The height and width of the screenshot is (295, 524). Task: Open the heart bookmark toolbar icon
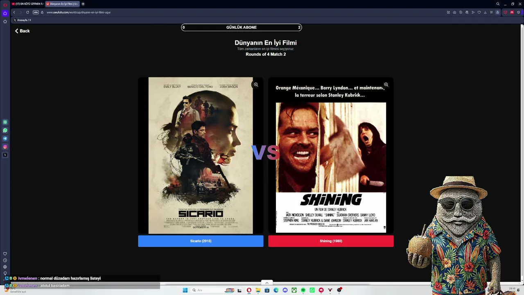coord(479,12)
